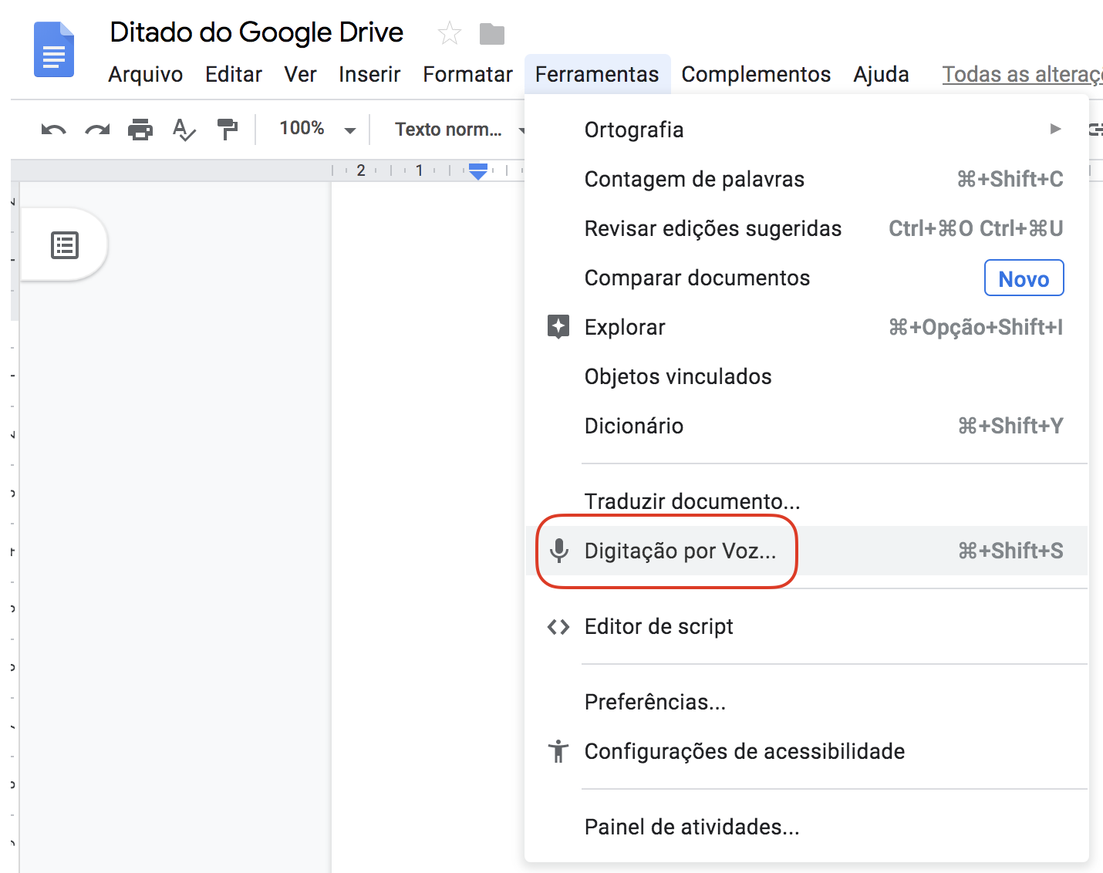Select Traduzir documento...
This screenshot has height=873, width=1103.
coord(806,501)
